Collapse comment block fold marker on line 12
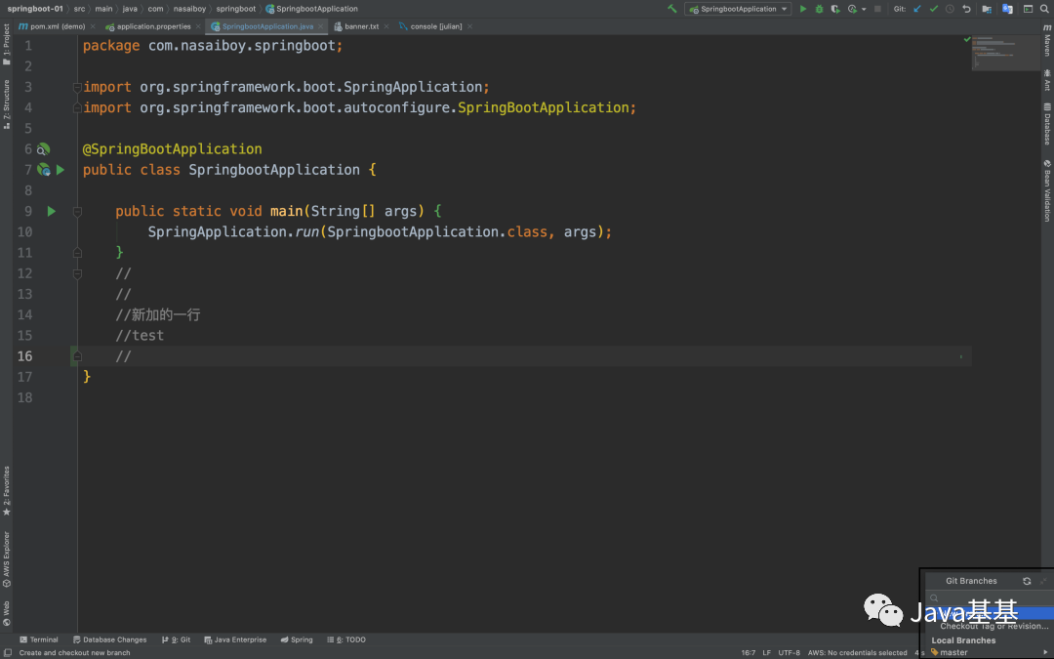This screenshot has width=1054, height=659. 77,273
